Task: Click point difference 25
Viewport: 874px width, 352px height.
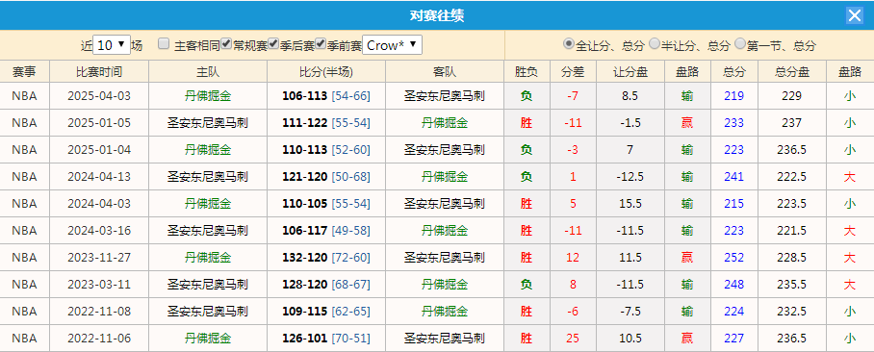Action: click(x=573, y=339)
